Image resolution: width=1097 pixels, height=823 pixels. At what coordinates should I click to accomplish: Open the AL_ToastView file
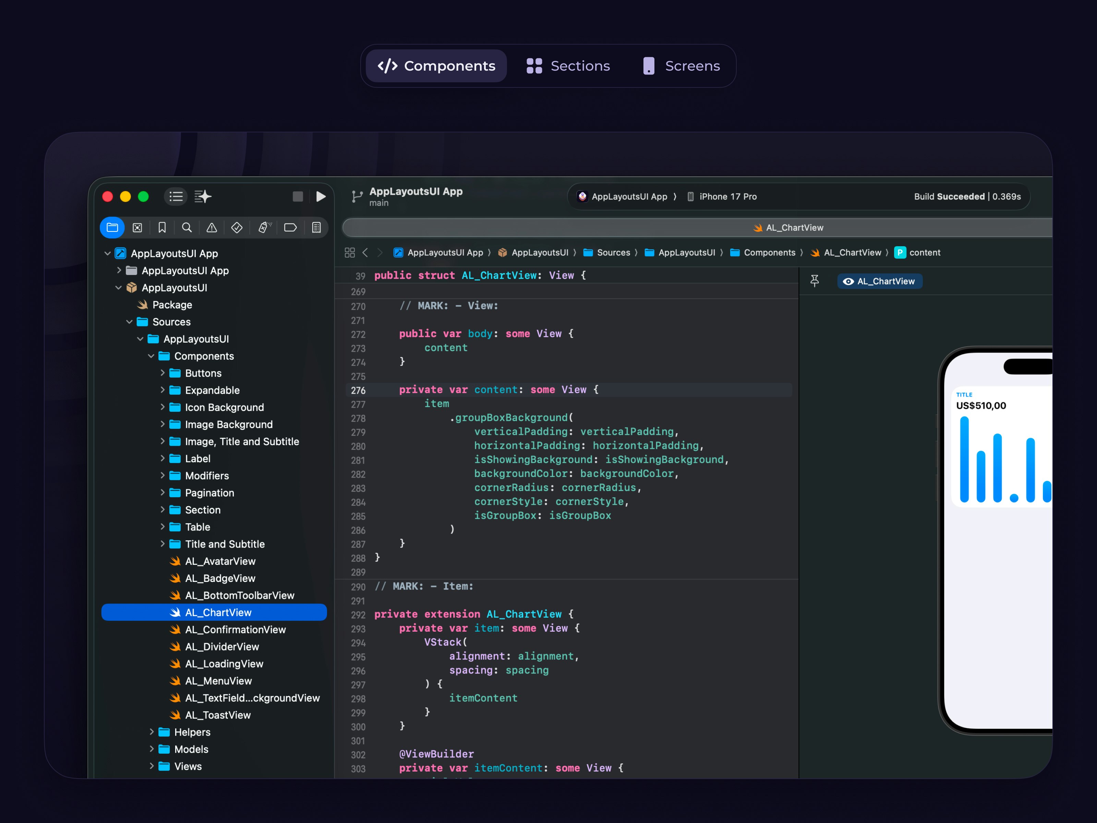pos(218,715)
